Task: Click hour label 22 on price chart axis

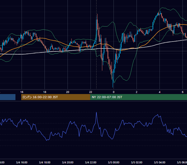Action: (91, 92)
